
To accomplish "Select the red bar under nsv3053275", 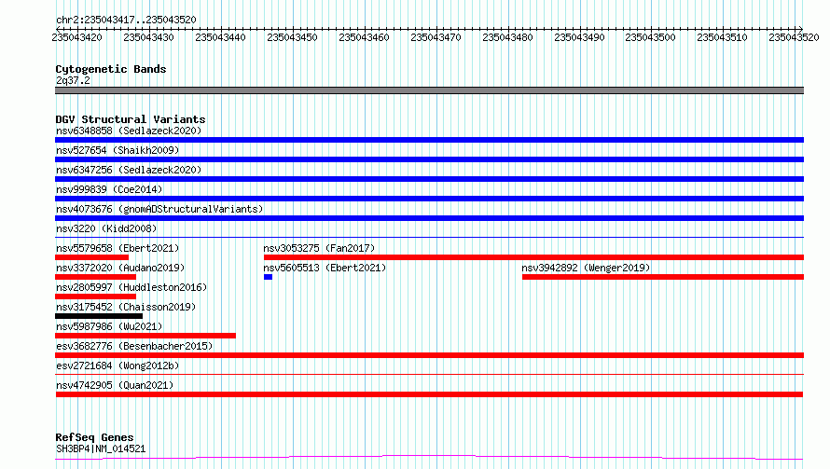I will [533, 257].
